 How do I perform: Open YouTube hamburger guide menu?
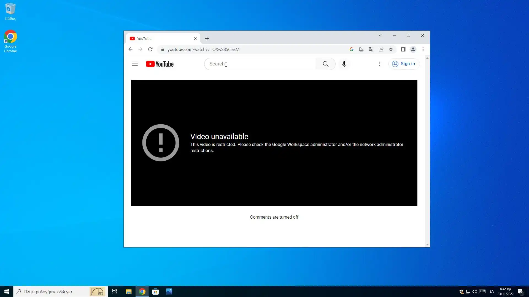tap(135, 64)
